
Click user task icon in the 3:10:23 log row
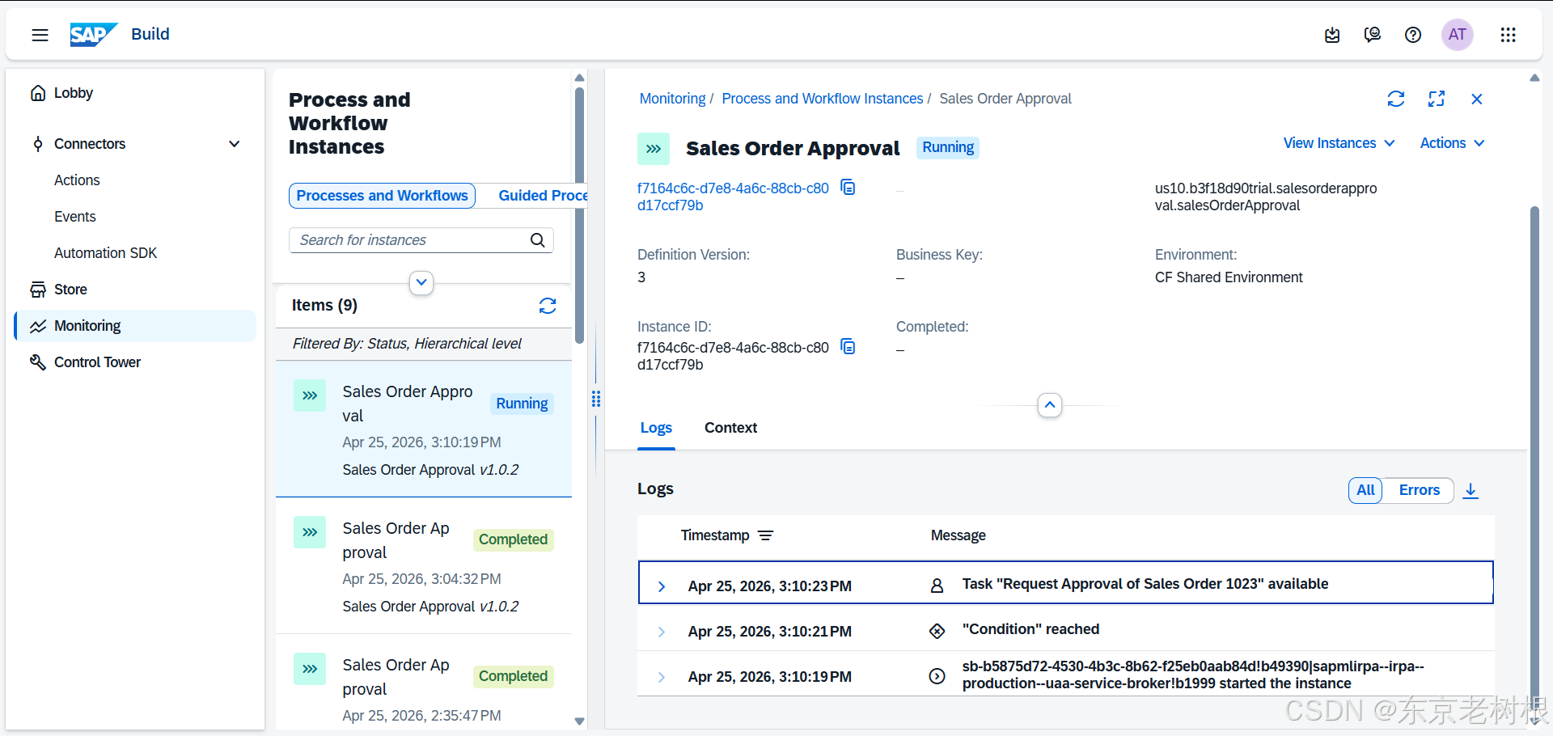coord(937,586)
